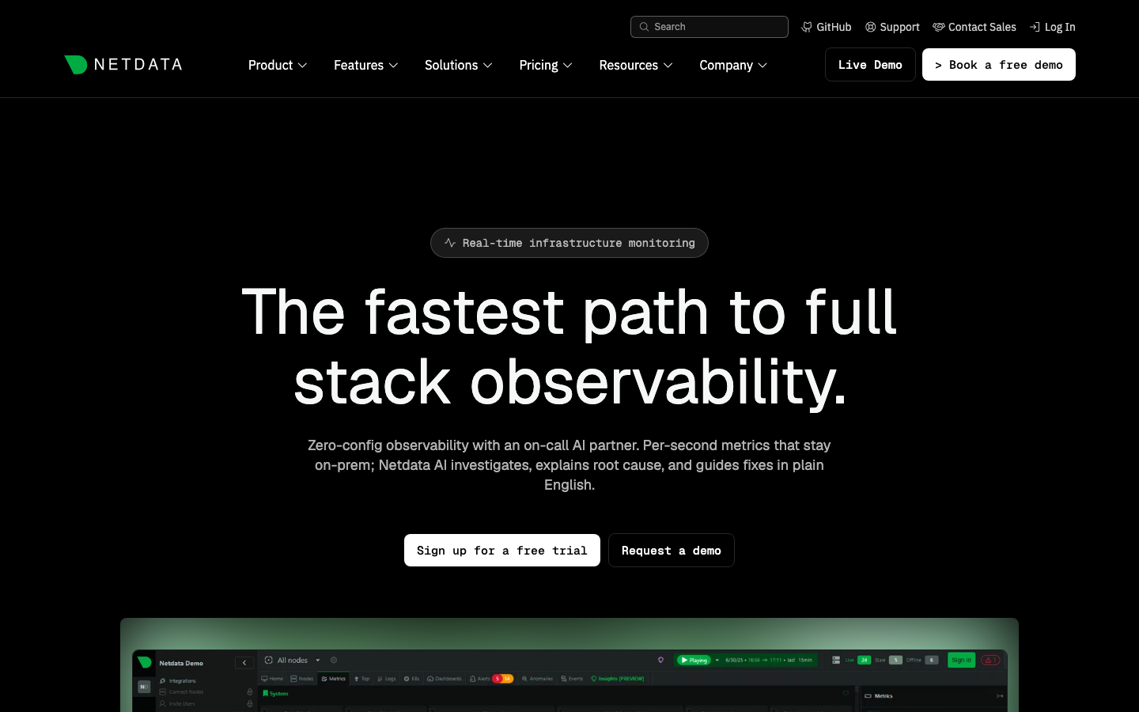Switch to the Dashboards tab in preview
This screenshot has height=712, width=1139.
point(445,679)
